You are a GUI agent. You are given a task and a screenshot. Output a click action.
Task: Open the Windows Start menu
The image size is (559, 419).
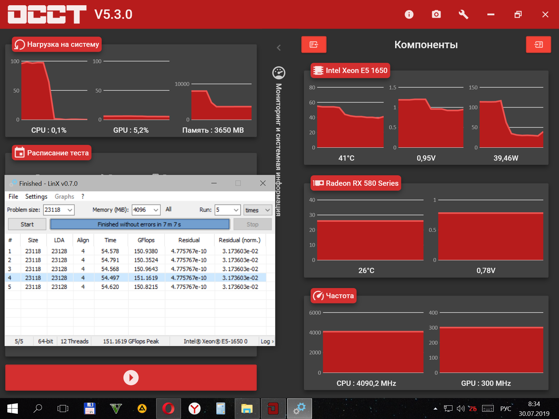13,409
